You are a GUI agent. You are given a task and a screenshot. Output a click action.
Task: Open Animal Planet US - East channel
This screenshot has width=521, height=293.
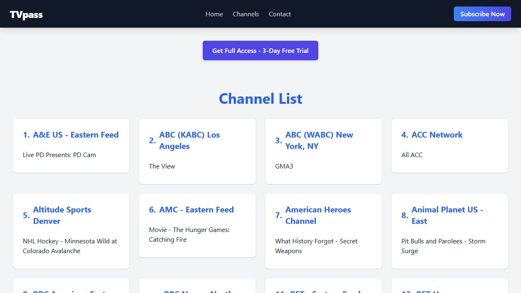coord(447,215)
